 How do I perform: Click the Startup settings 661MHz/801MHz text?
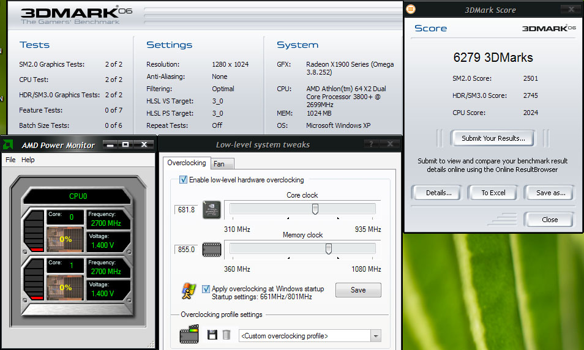tap(262, 297)
